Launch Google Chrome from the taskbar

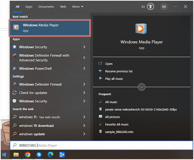[x=27, y=155]
